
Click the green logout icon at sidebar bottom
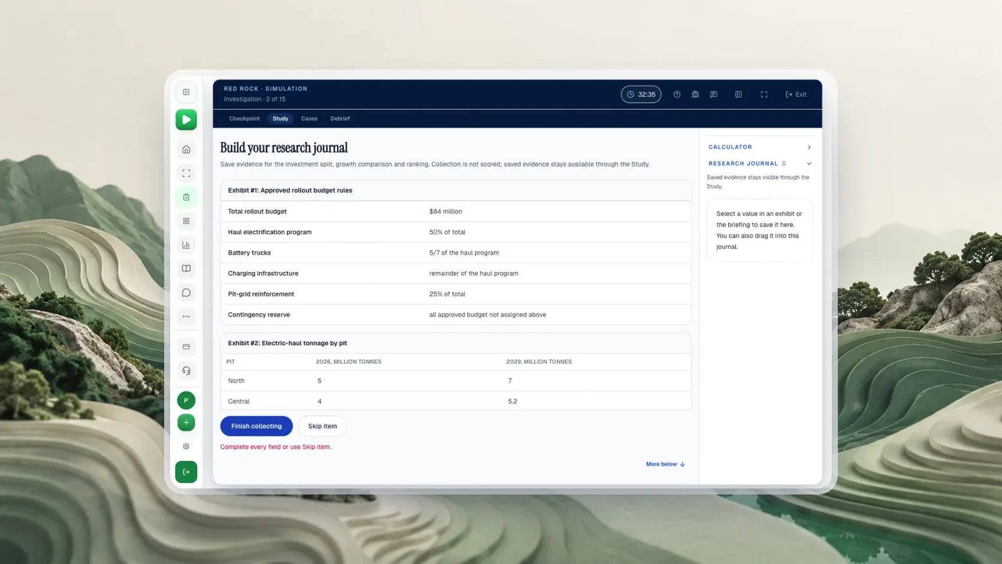tap(186, 472)
